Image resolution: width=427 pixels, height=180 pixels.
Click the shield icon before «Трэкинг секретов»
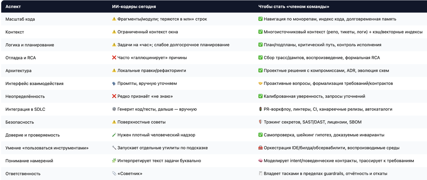[260, 122]
